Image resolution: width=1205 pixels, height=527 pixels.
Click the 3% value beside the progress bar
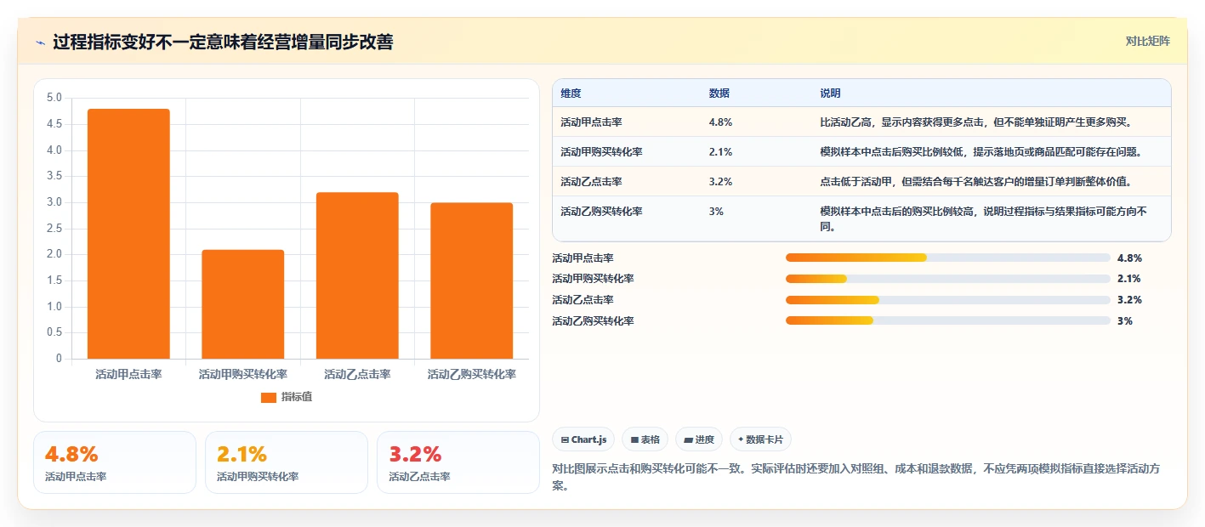click(1125, 320)
